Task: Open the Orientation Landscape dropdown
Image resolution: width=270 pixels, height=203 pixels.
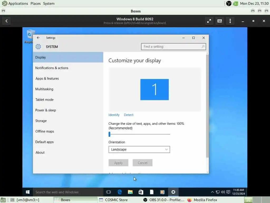Action: coord(139,150)
